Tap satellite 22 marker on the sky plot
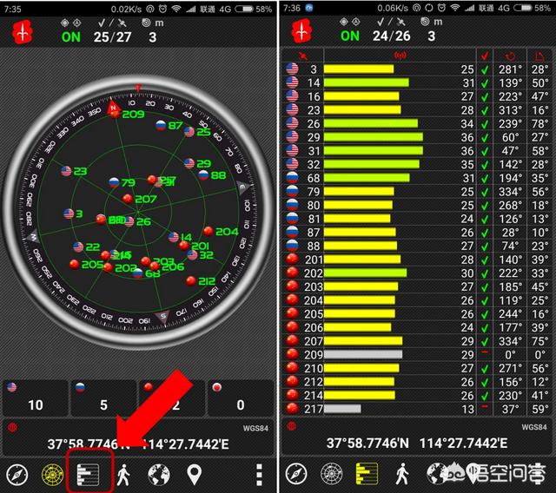 pos(78,246)
